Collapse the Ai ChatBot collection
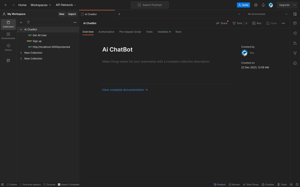The width and height of the screenshot is (300, 187). tap(21, 30)
